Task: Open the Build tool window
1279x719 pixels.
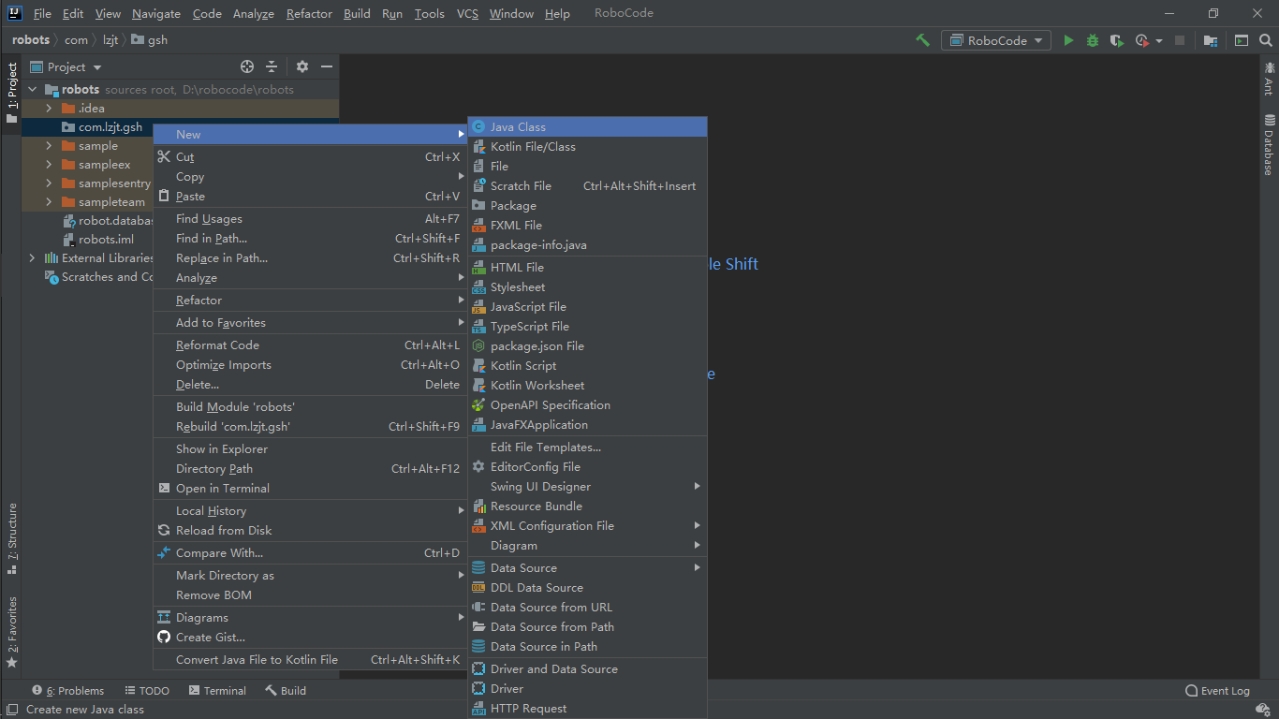Action: click(286, 691)
